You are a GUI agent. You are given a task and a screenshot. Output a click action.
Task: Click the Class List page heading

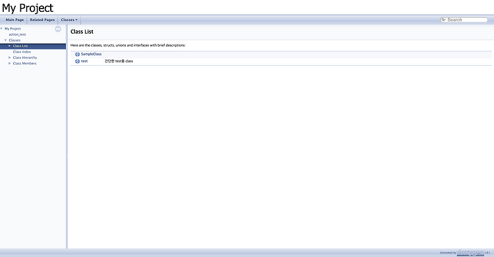coord(82,32)
